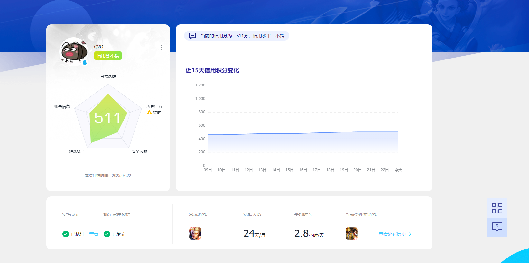
Task: Click the 511 score in radar chart
Action: [107, 118]
